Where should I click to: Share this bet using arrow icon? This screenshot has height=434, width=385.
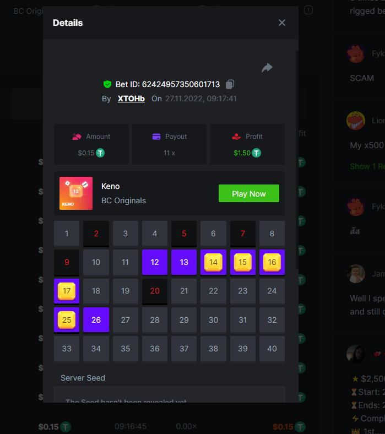(267, 68)
